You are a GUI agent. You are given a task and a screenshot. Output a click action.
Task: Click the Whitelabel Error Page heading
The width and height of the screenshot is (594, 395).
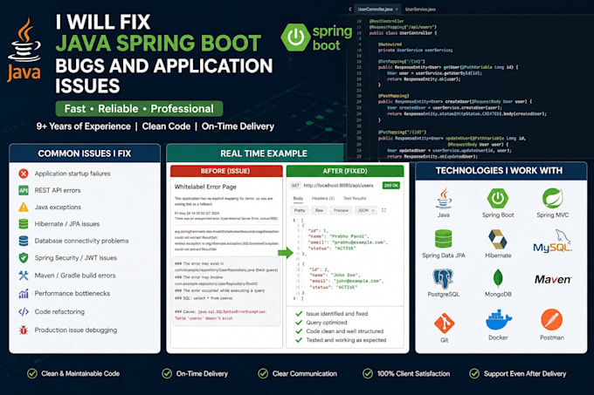point(205,187)
